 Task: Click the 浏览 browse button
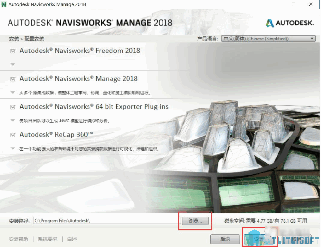(x=195, y=221)
